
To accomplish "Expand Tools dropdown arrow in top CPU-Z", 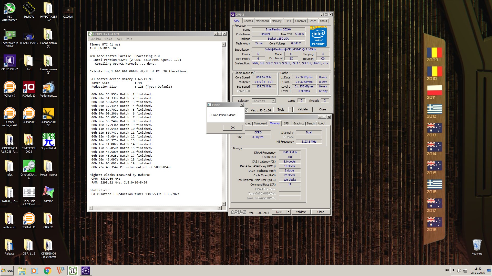I will (290, 109).
